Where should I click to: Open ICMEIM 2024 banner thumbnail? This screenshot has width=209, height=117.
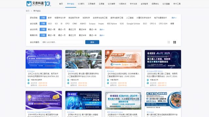[x=44, y=100]
